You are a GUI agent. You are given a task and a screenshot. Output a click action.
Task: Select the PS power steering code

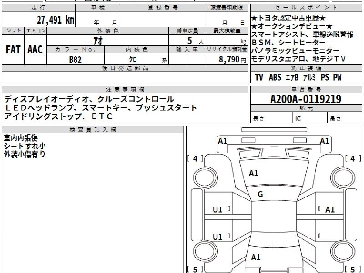325,78
